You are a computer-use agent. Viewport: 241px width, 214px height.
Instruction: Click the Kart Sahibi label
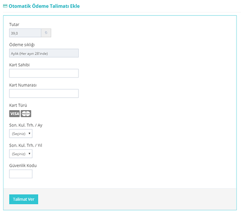(x=19, y=65)
